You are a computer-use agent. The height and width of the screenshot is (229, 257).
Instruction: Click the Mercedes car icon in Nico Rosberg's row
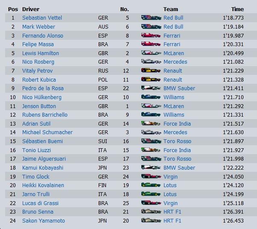coord(151,62)
